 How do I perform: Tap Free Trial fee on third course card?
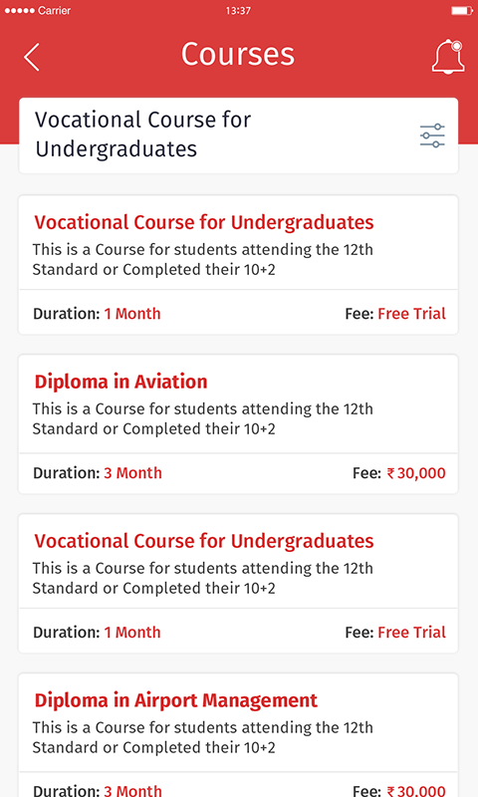(412, 633)
